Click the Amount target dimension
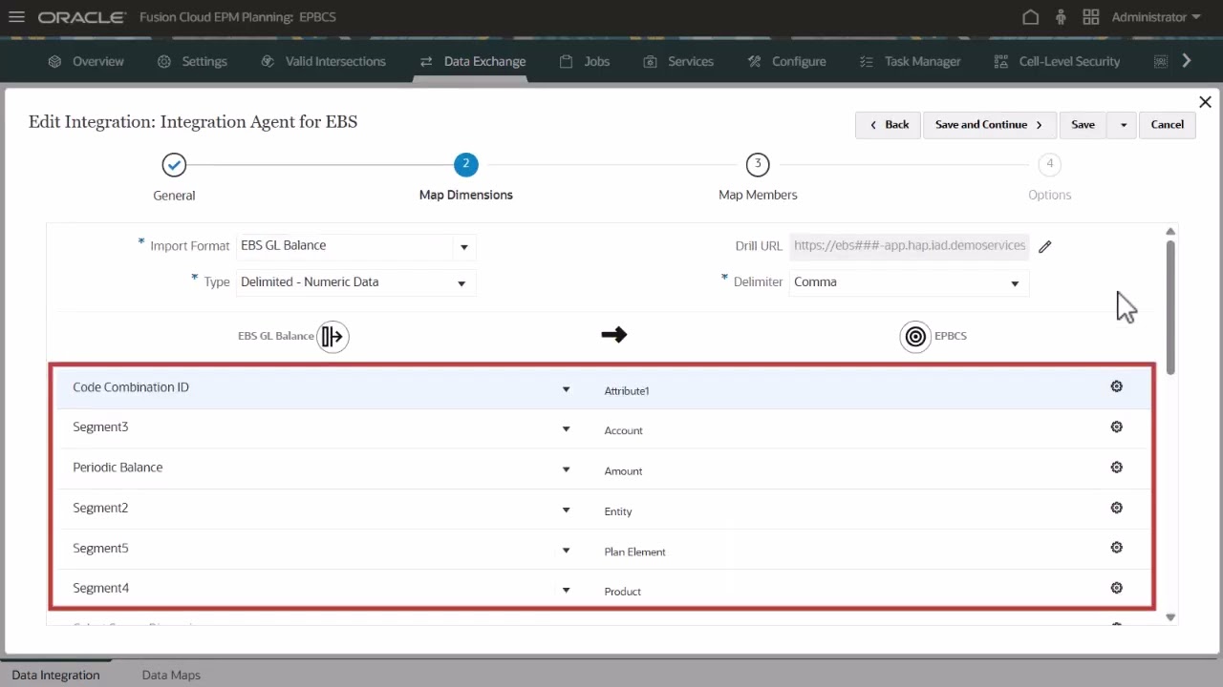The height and width of the screenshot is (687, 1223). [623, 471]
